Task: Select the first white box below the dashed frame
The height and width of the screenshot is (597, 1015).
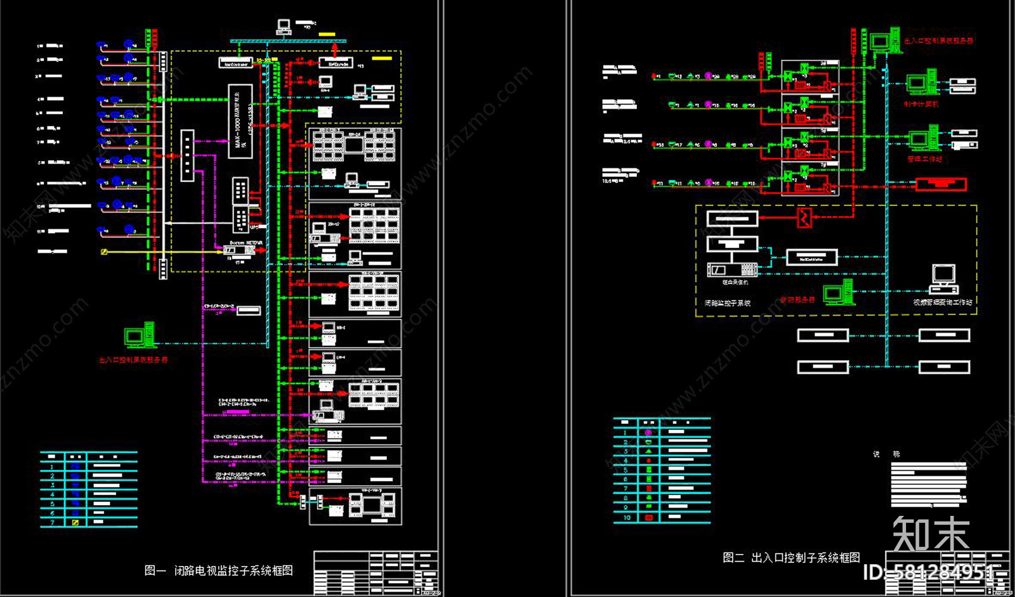Action: click(823, 335)
